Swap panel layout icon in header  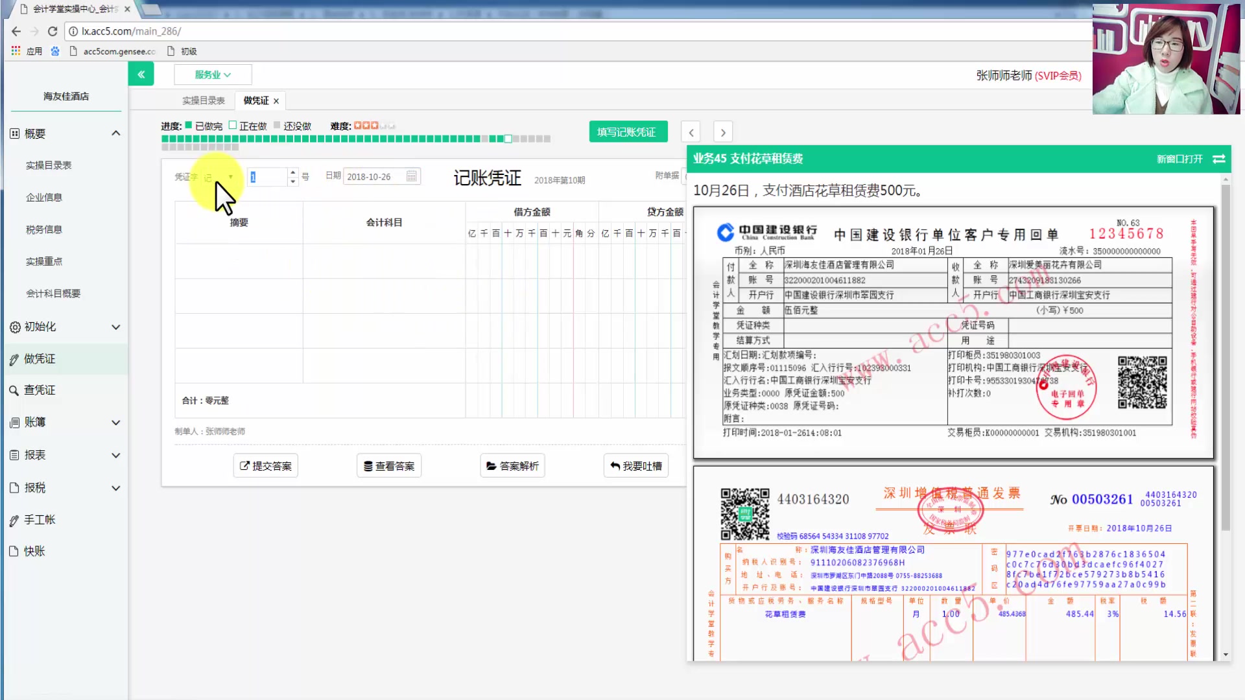(x=1218, y=159)
